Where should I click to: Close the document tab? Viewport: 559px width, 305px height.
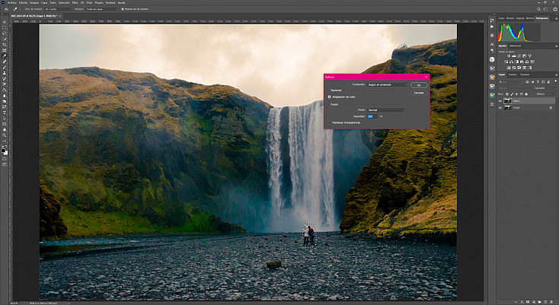(x=60, y=16)
